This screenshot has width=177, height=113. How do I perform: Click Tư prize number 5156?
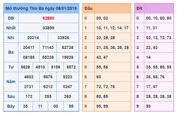pyautogui.click(x=56, y=67)
